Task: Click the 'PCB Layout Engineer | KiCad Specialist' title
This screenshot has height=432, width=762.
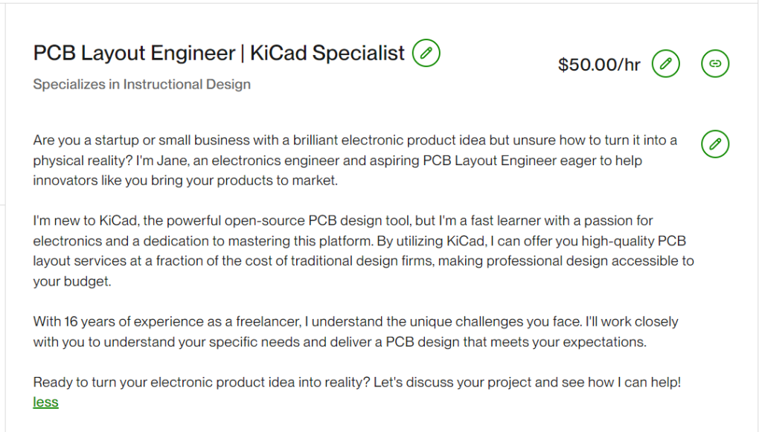Action: pyautogui.click(x=219, y=54)
